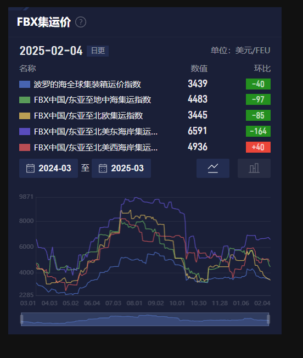Grab the left handle of the range slider
The height and width of the screenshot is (358, 303).
point(21,319)
